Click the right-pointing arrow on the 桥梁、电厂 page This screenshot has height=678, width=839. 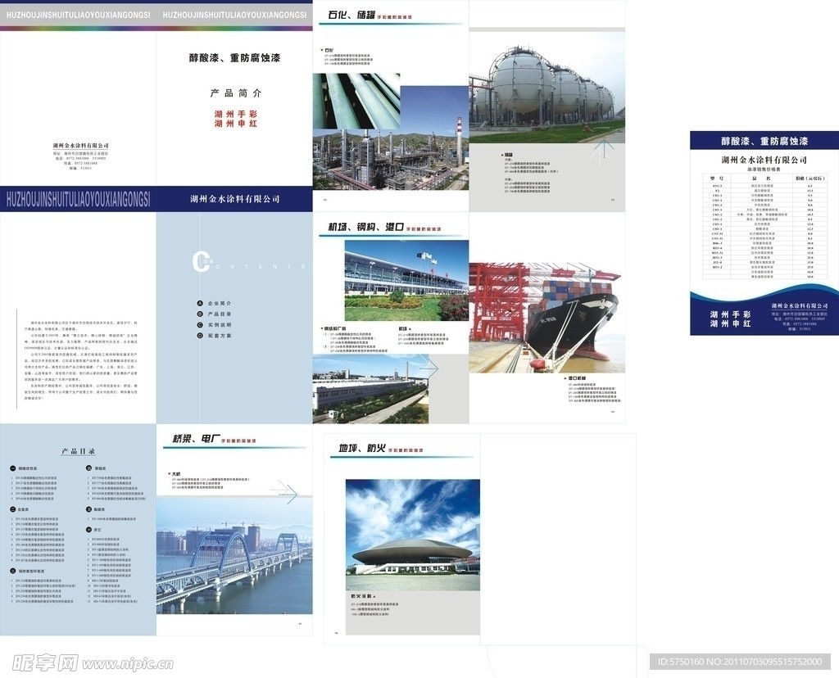[x=284, y=492]
